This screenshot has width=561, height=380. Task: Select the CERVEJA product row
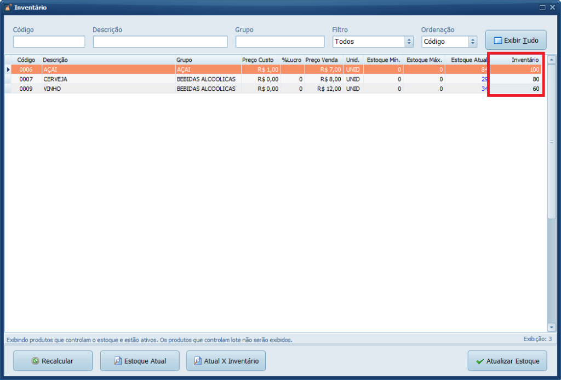pos(110,79)
